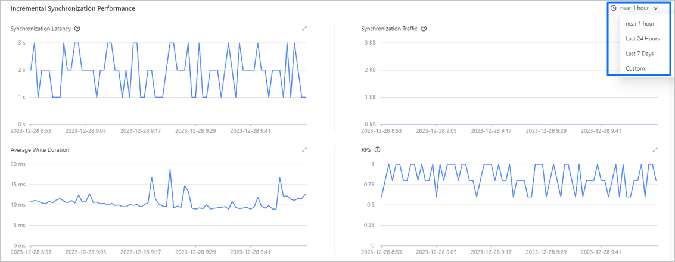This screenshot has height=262, width=675.
Task: Click the '0 KB' traffic axis label
Action: click(x=370, y=124)
